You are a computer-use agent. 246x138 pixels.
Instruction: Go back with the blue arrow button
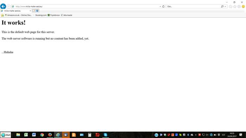[x=3, y=6]
